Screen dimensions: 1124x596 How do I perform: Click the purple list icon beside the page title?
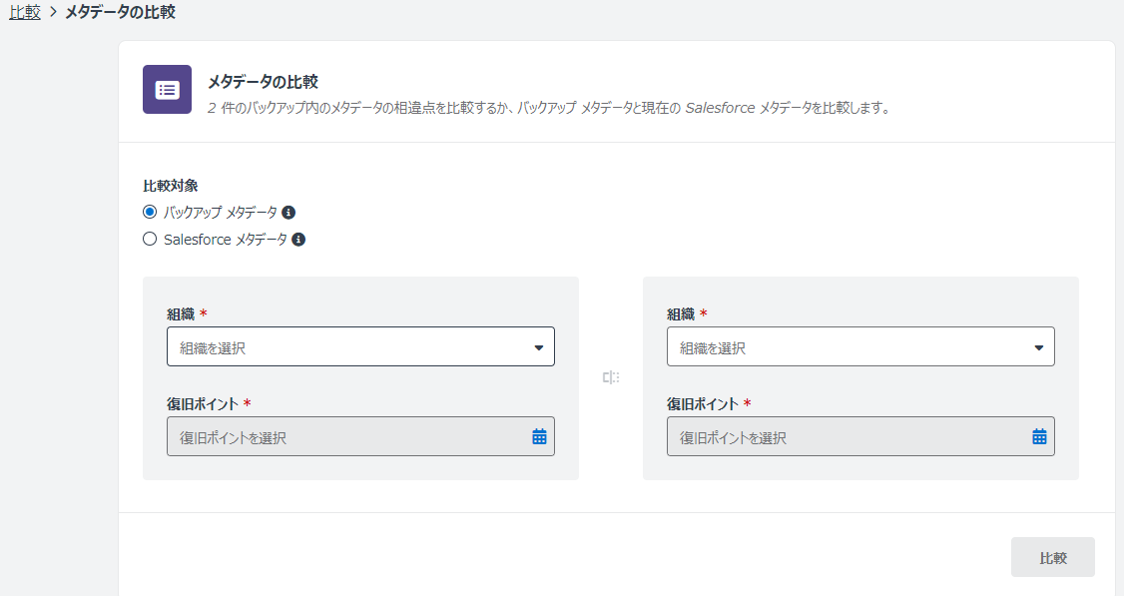pyautogui.click(x=167, y=89)
